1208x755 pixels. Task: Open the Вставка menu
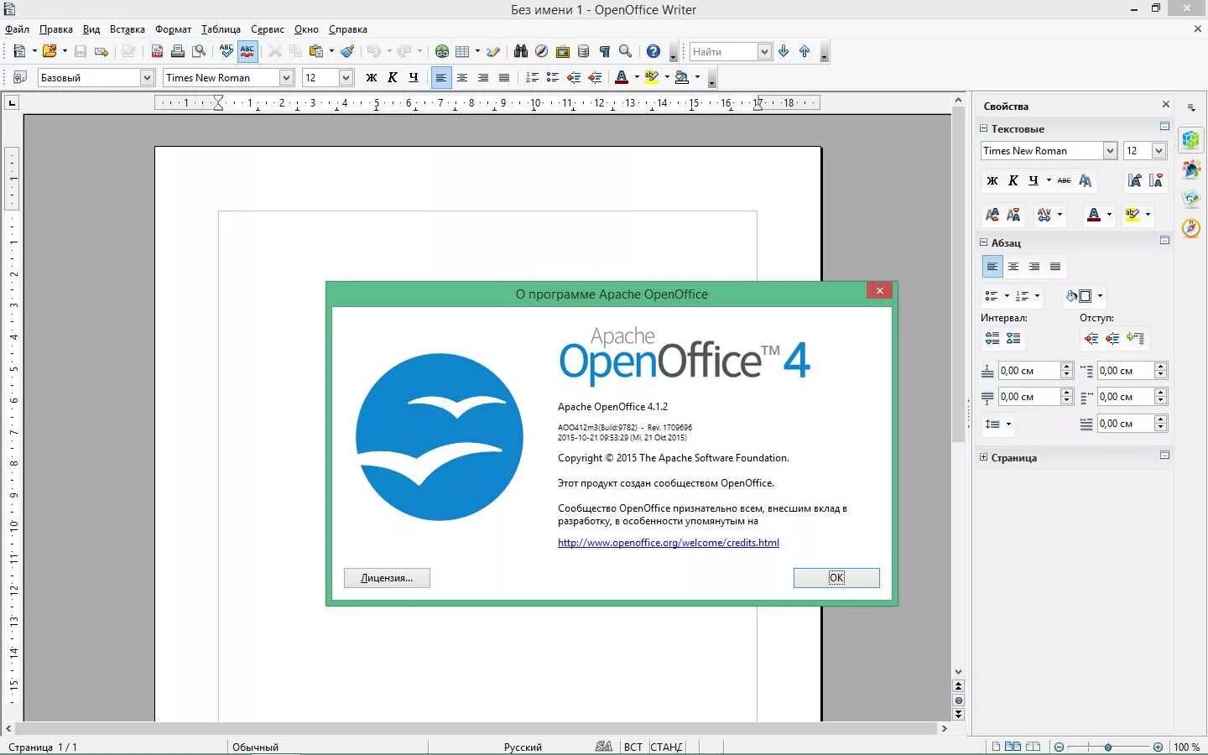[128, 29]
